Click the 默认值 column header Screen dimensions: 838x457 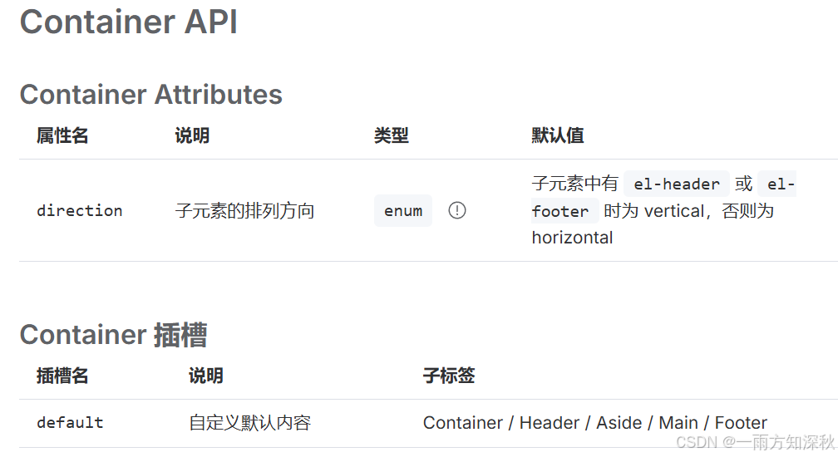pyautogui.click(x=557, y=135)
